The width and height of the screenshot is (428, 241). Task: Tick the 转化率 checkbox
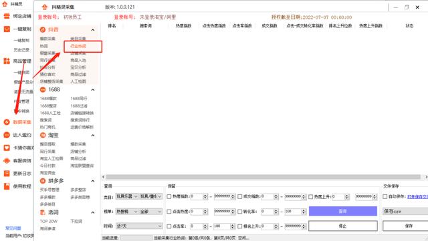pos(239,212)
